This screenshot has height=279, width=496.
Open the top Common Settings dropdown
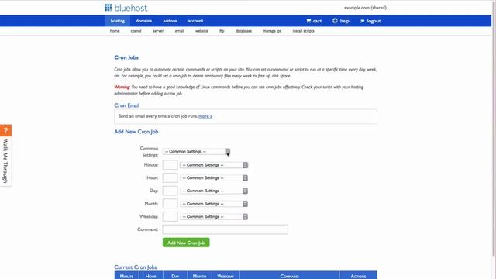pyautogui.click(x=196, y=152)
